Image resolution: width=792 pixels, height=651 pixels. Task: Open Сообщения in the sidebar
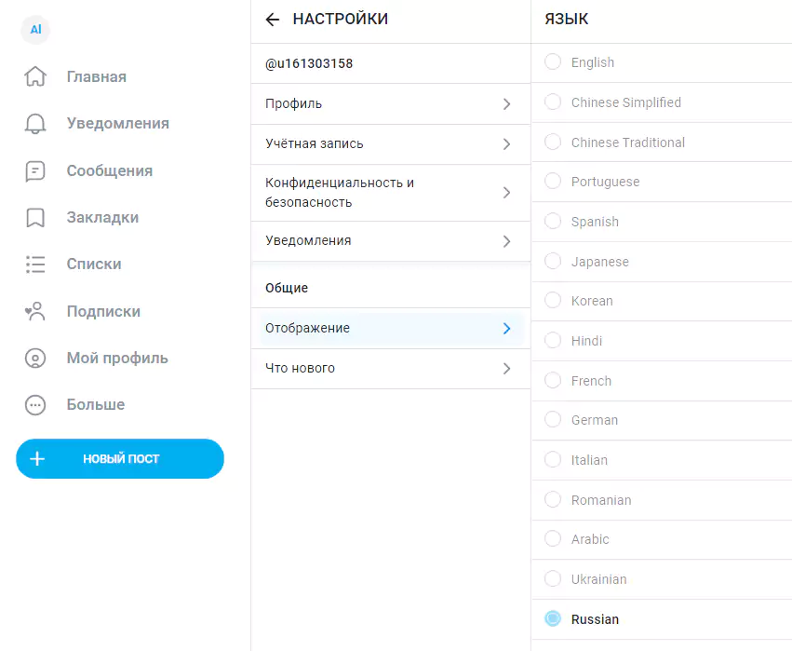coord(110,170)
